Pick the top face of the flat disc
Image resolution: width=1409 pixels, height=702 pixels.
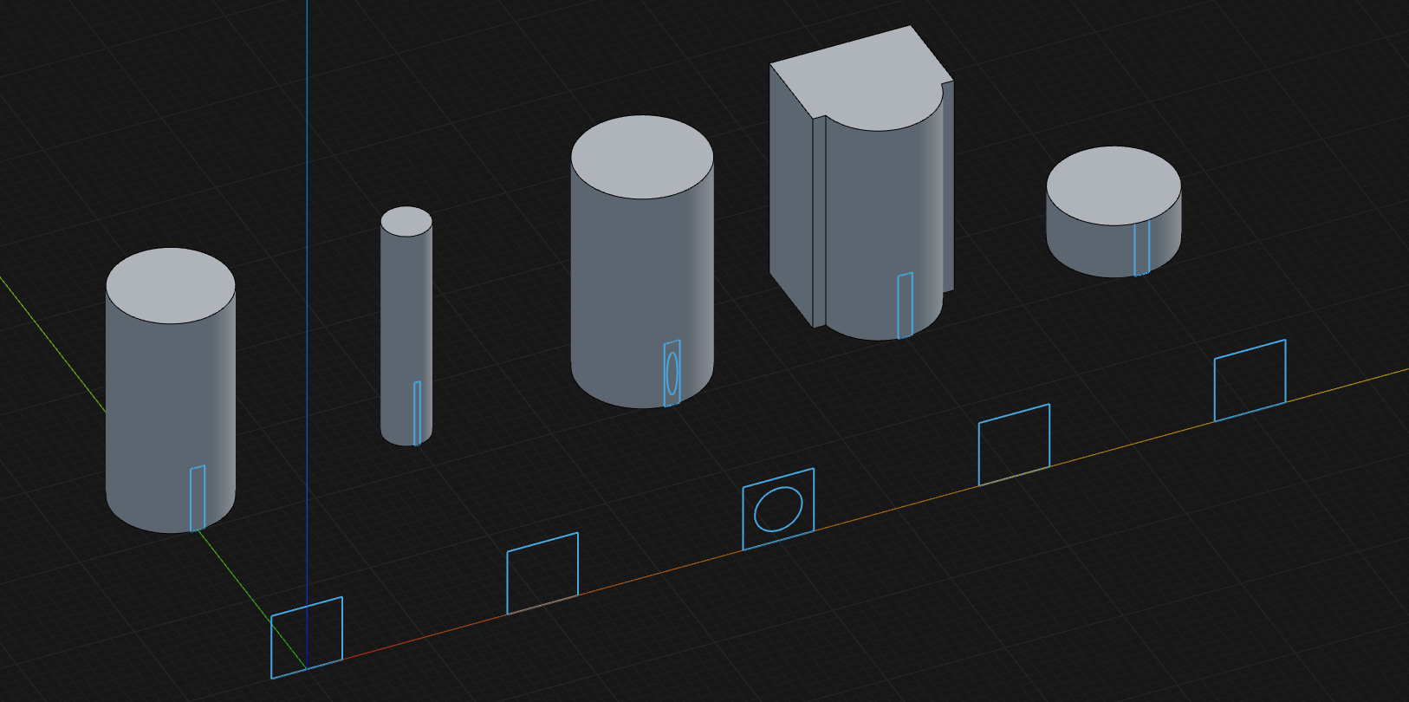[x=1114, y=185]
